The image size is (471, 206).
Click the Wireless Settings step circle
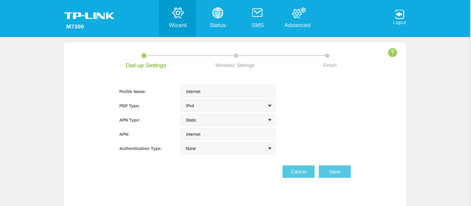[x=236, y=56]
